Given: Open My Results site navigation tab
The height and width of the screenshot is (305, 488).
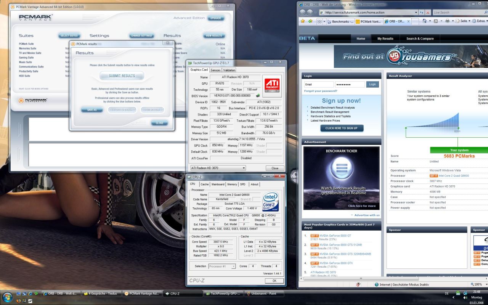Looking at the screenshot, I should [385, 39].
